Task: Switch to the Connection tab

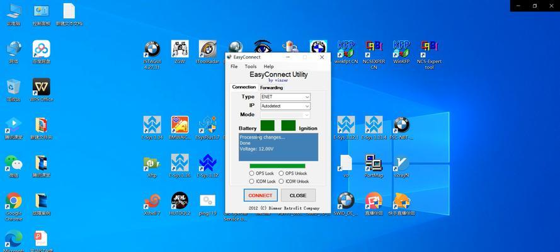Action: [x=244, y=87]
